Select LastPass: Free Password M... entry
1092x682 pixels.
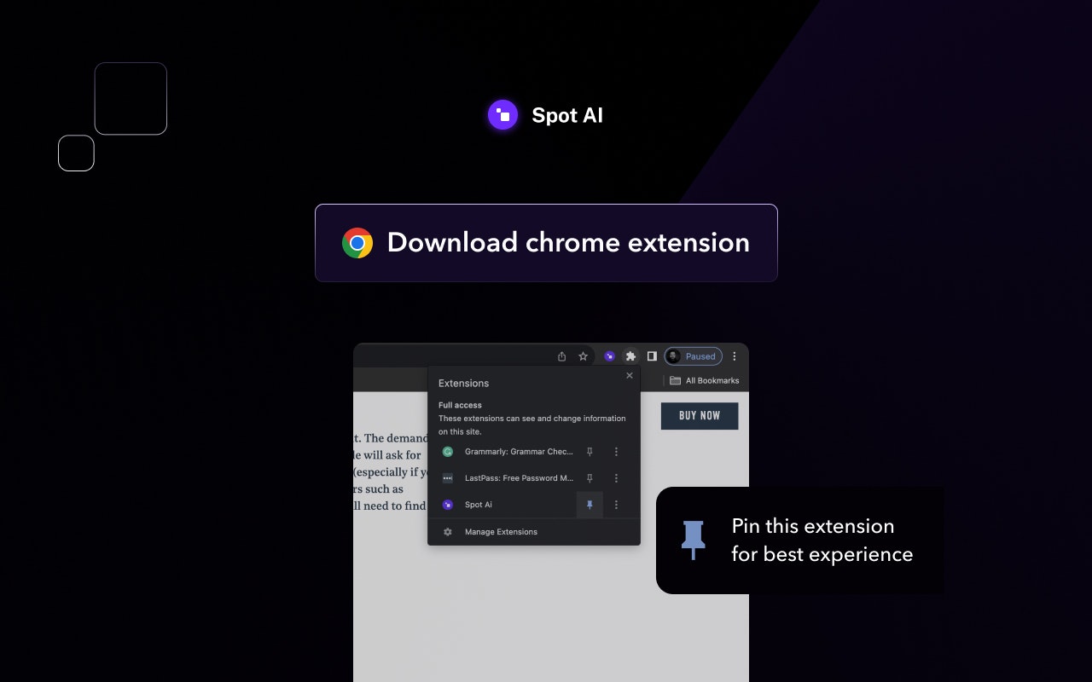click(519, 478)
